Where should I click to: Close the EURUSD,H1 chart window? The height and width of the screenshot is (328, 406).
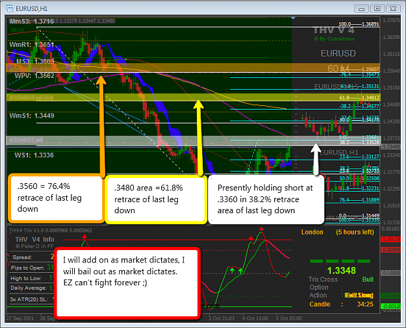pyautogui.click(x=393, y=9)
